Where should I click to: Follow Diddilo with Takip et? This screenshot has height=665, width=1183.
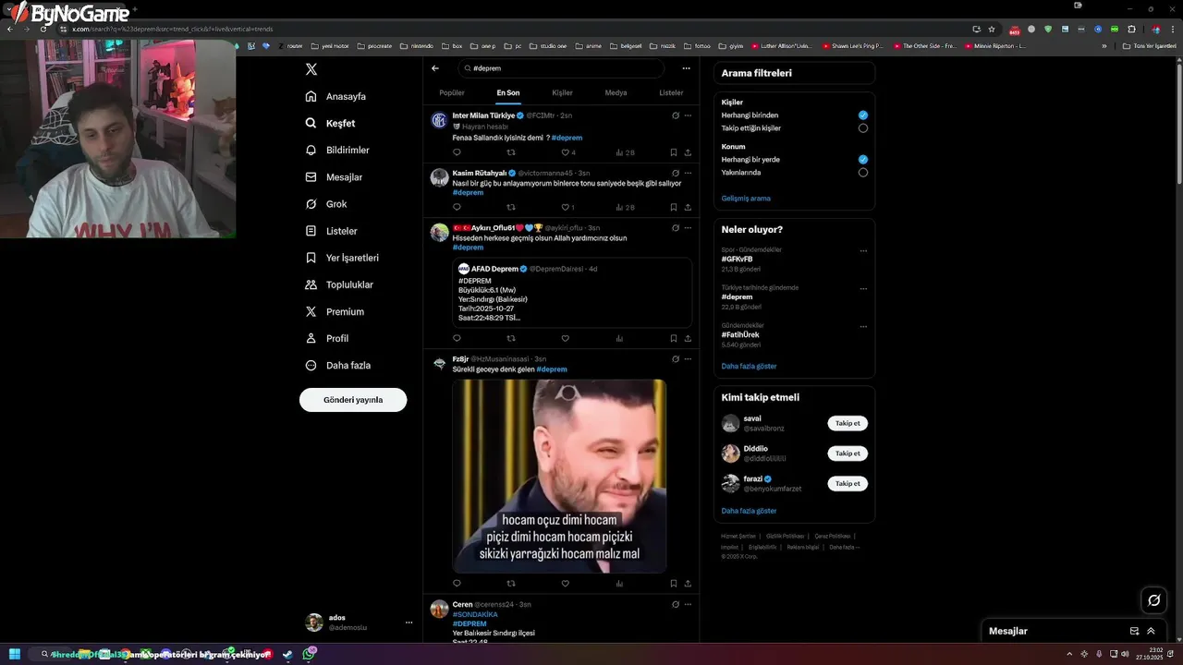[x=848, y=453]
